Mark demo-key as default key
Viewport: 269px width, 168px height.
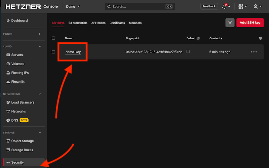pyautogui.click(x=188, y=51)
